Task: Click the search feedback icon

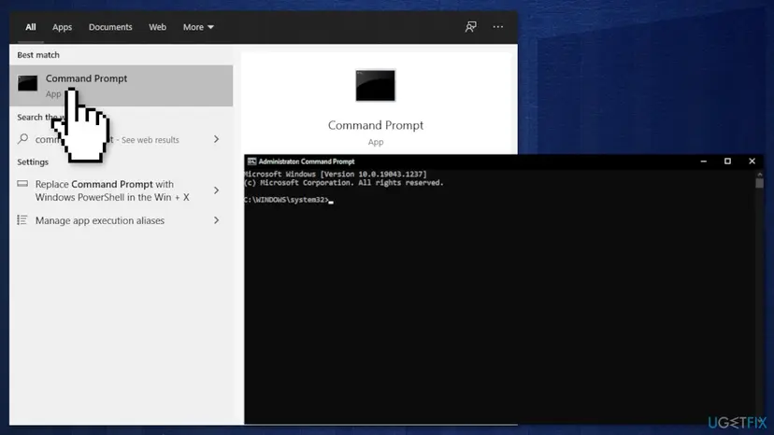Action: [x=471, y=27]
